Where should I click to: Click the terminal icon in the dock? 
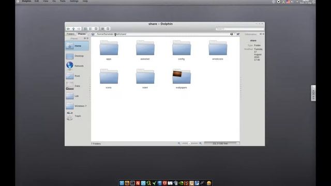point(132,183)
